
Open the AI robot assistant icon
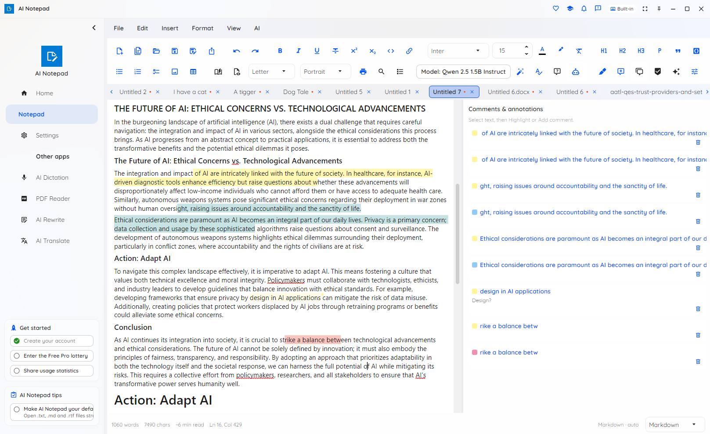click(x=576, y=72)
